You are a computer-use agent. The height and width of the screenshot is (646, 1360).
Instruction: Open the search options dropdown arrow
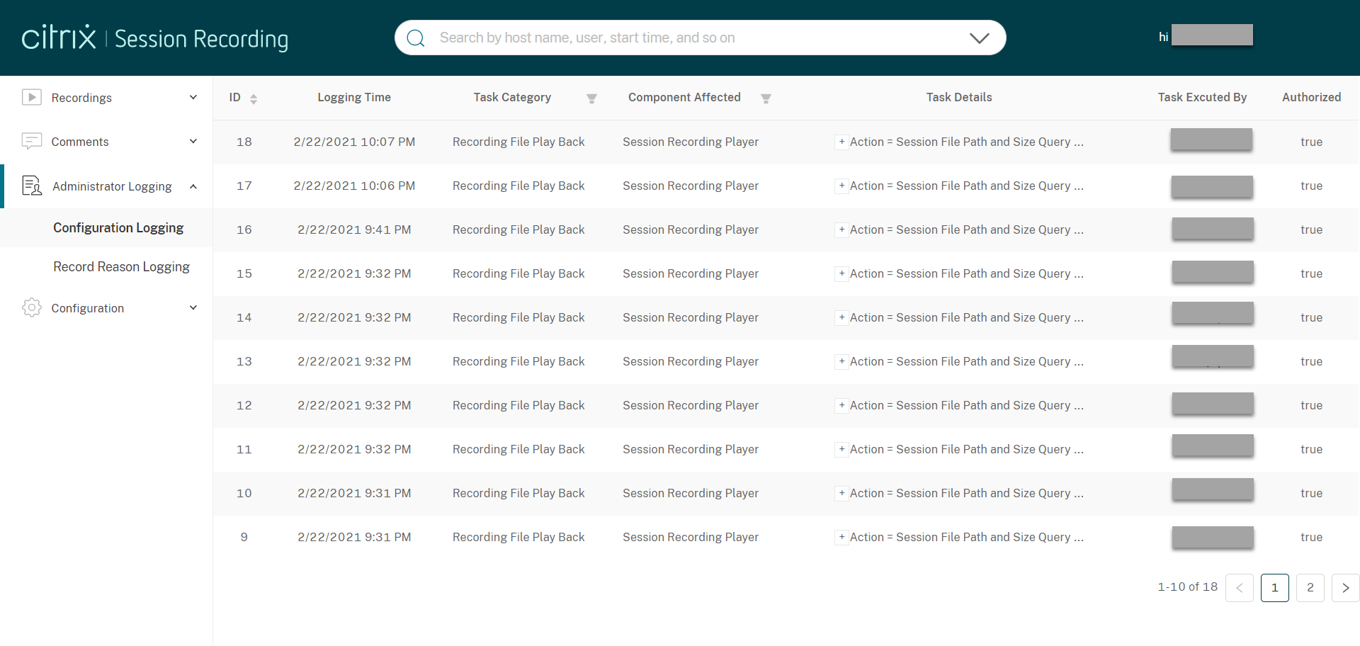[979, 38]
